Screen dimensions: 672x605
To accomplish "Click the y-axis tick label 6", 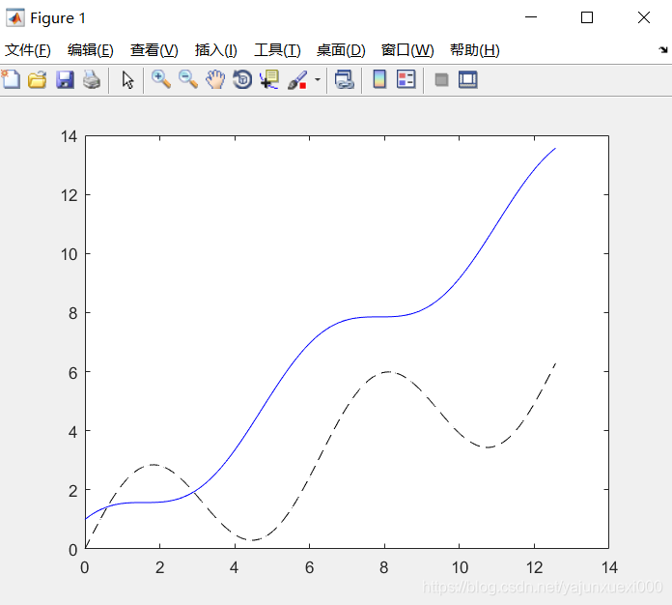I will click(72, 372).
